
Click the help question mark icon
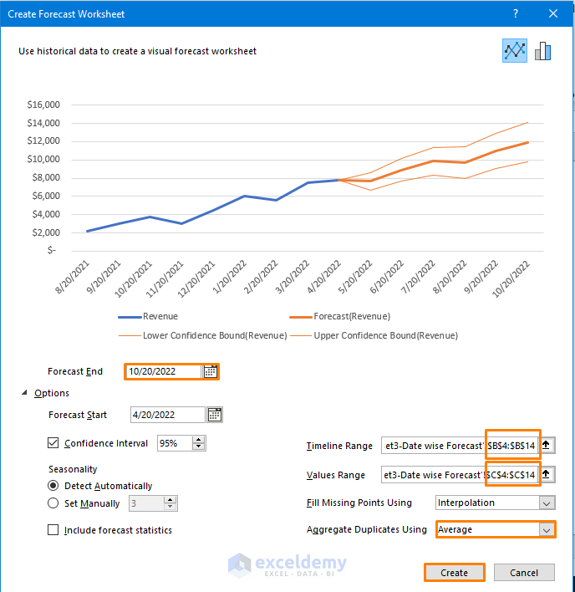pos(516,13)
